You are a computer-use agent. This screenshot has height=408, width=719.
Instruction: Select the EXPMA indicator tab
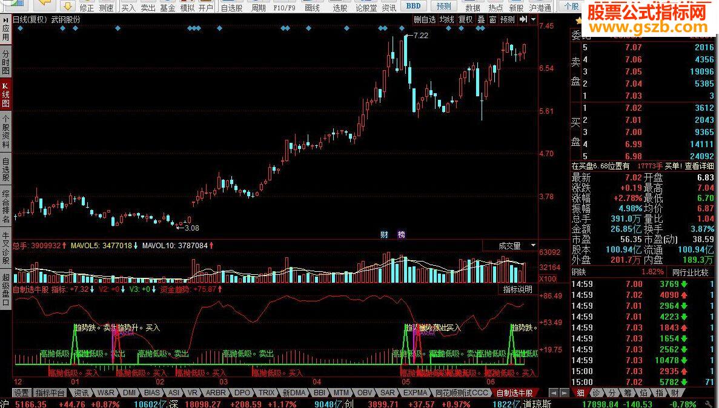click(415, 393)
